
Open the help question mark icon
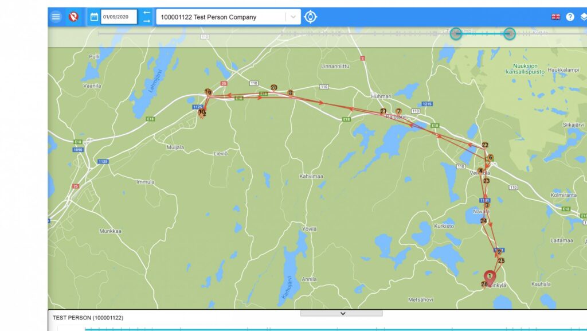570,17
